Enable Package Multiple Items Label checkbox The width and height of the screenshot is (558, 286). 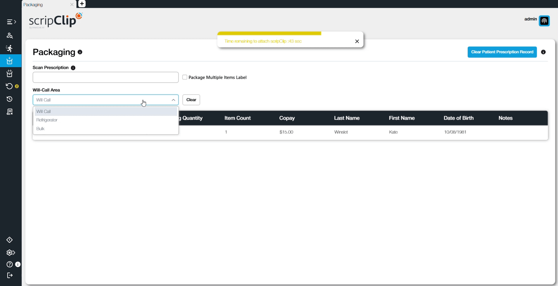tap(185, 77)
